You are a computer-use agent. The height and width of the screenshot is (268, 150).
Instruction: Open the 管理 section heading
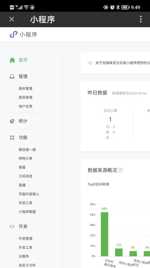pos(23,76)
